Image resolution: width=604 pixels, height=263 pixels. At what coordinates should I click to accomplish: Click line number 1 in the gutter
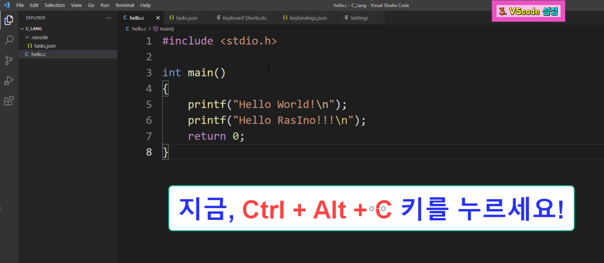(x=149, y=41)
